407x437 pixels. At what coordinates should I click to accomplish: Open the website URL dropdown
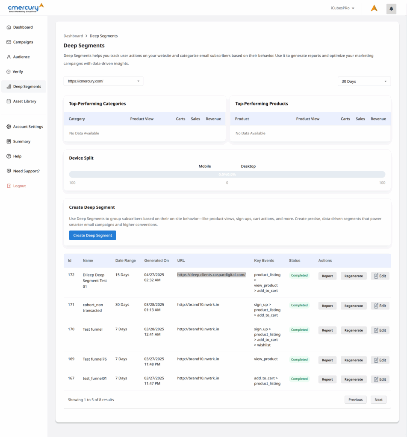point(103,81)
